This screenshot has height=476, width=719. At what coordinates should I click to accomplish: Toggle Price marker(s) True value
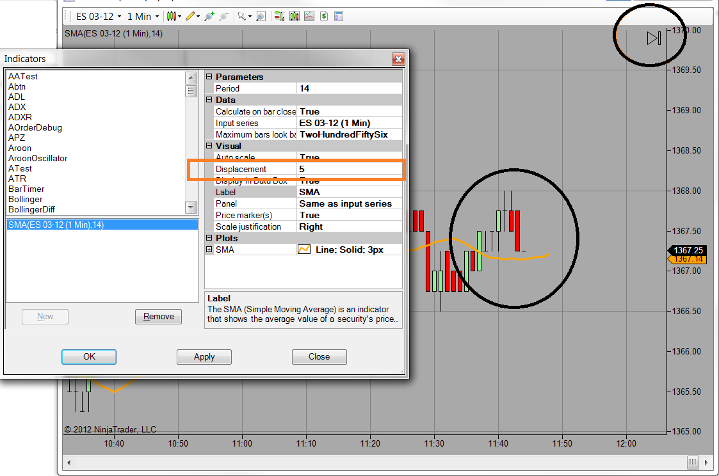(350, 215)
